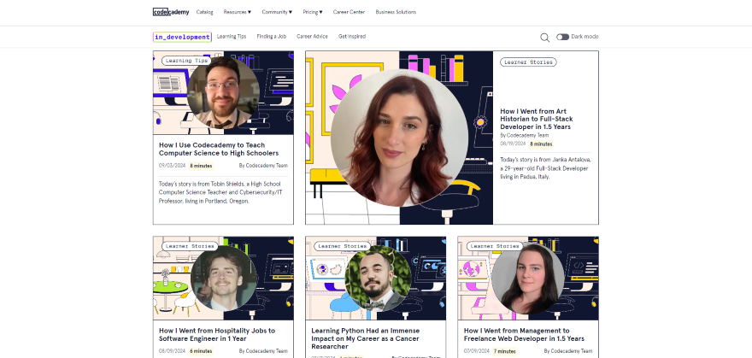The height and width of the screenshot is (358, 752).
Task: Click By Codecademy Team on High Schoolers card
Action: 263,166
